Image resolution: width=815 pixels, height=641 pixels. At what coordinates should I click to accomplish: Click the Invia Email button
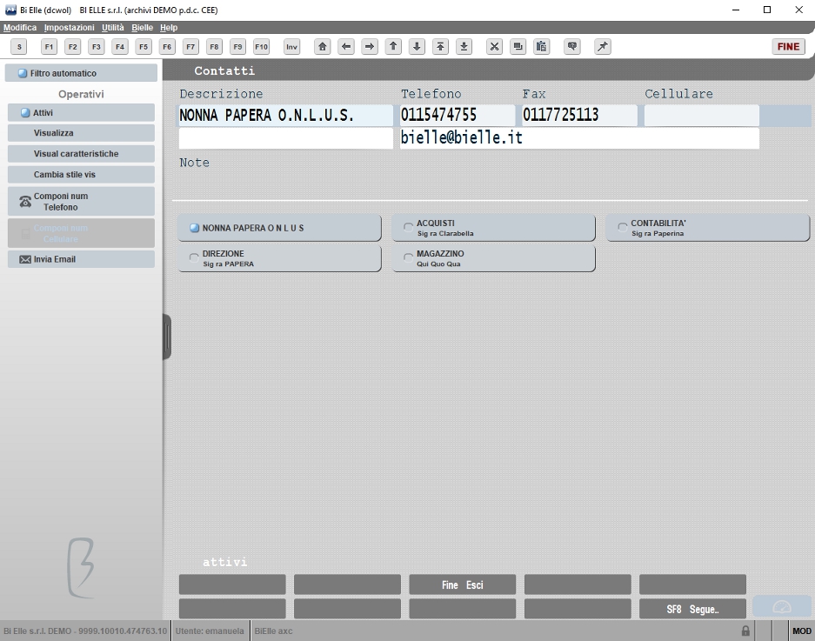tap(81, 259)
